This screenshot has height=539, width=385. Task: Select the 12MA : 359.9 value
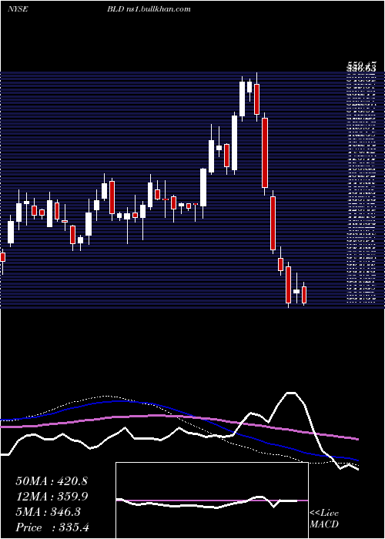point(52,497)
